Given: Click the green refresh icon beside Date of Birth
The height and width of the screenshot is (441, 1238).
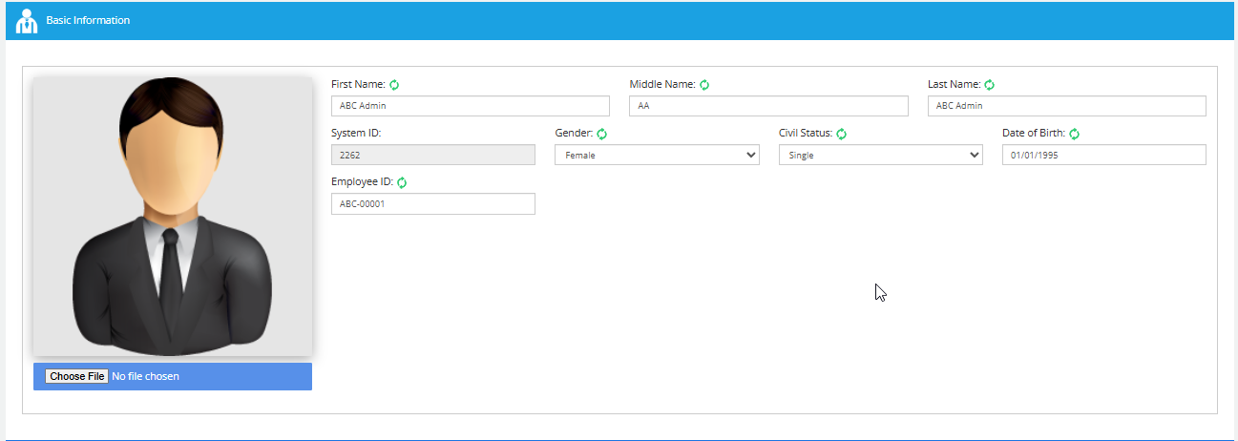Looking at the screenshot, I should (x=1074, y=135).
